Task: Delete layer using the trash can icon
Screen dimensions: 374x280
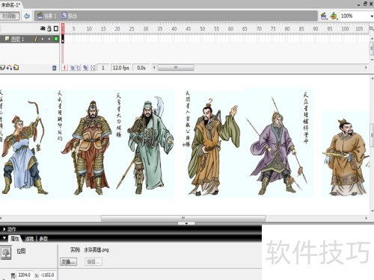Action: pyautogui.click(x=54, y=68)
